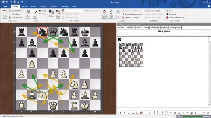Click Paste Position in Clipboard group
This screenshot has width=211, height=118.
(15, 11)
